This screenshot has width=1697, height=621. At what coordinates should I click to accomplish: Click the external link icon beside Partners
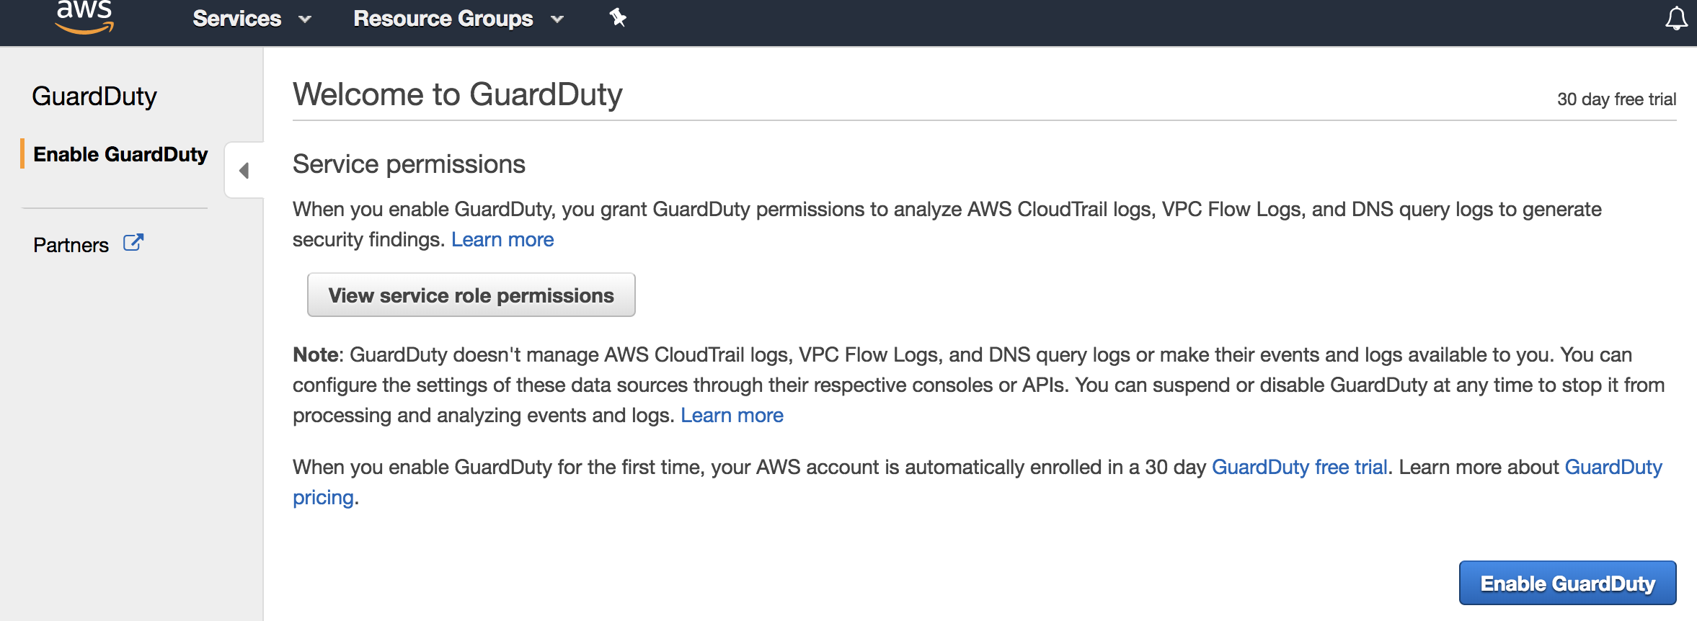coord(133,244)
